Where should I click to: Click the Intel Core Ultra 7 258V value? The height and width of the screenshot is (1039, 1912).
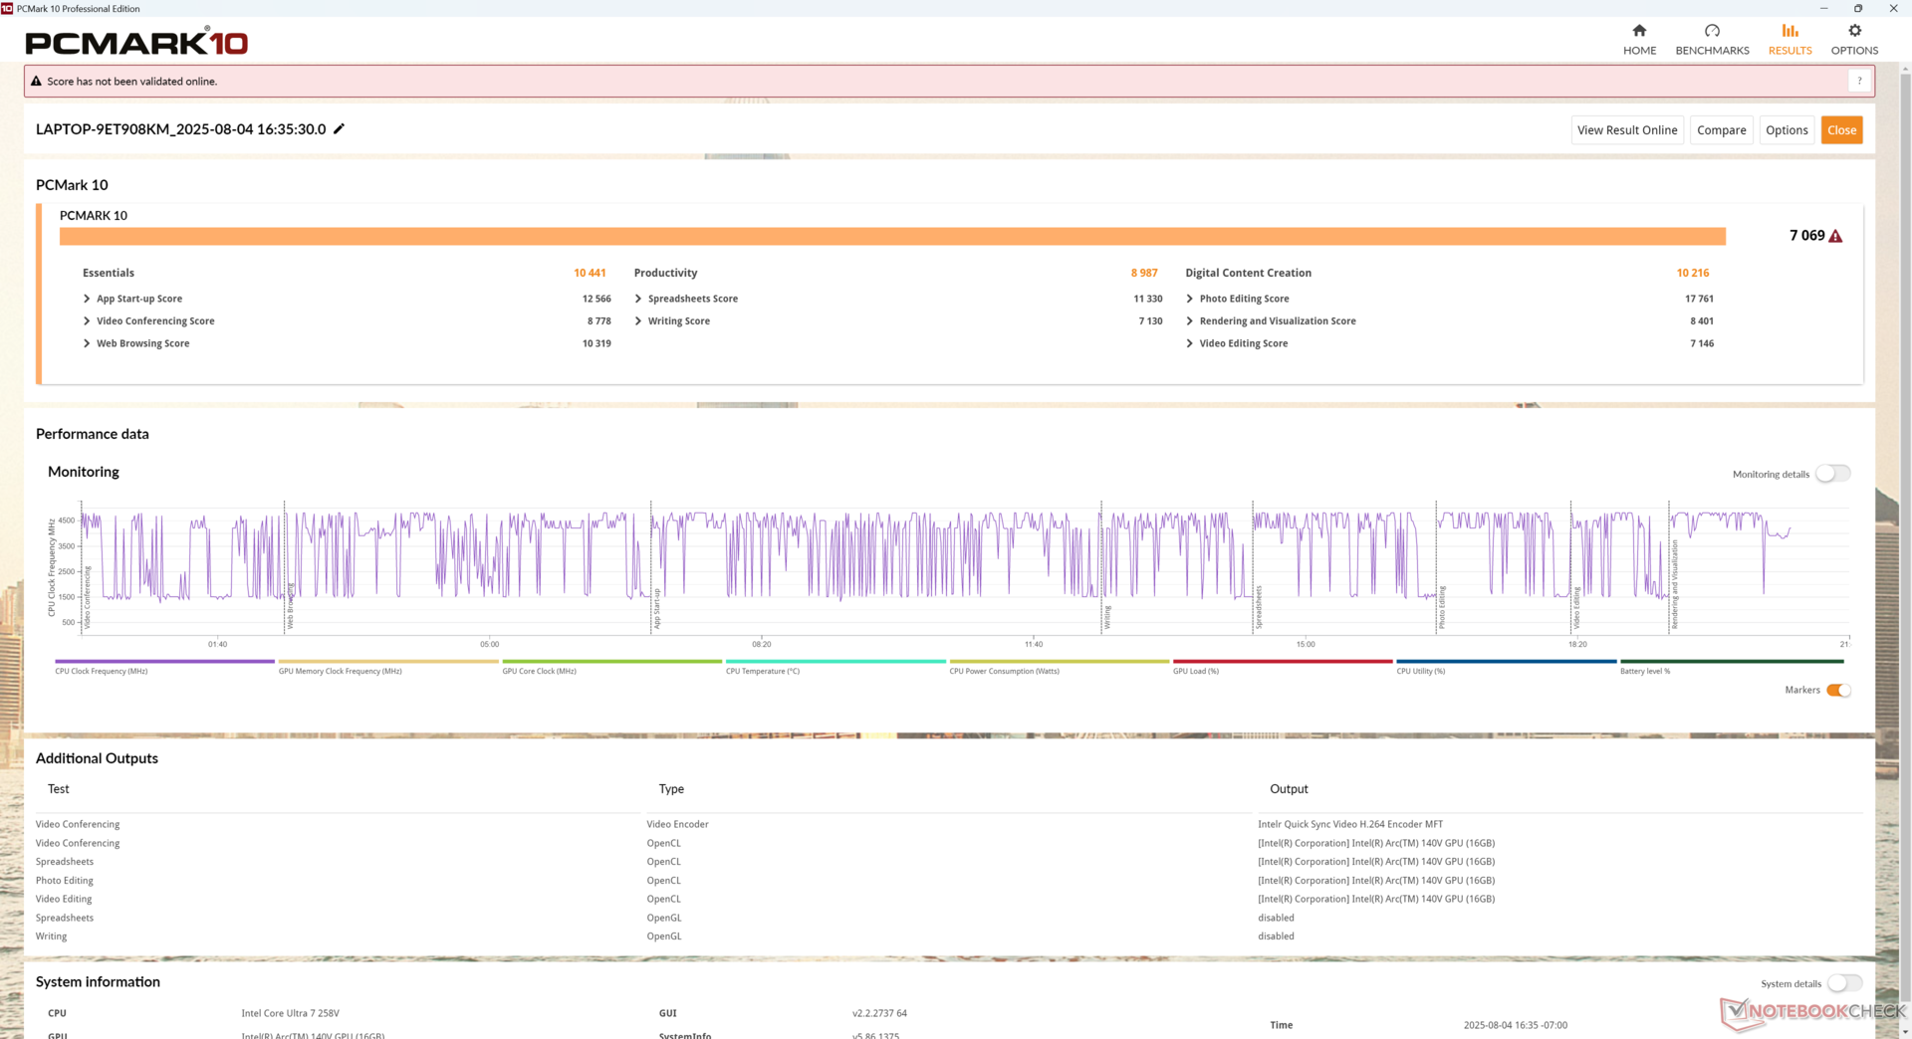[x=290, y=1013]
